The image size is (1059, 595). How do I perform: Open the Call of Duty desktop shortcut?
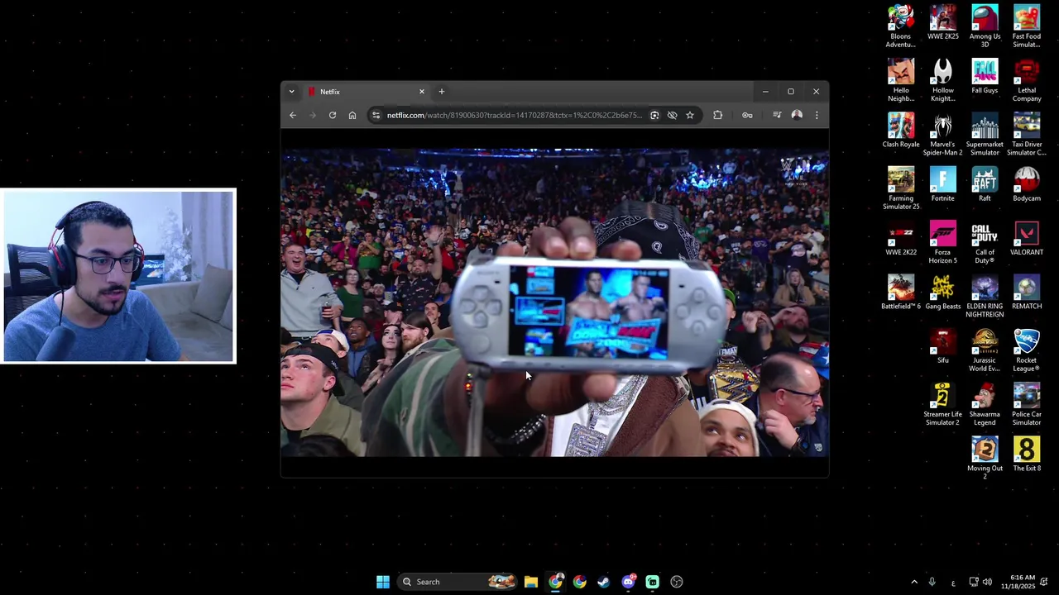(x=985, y=243)
